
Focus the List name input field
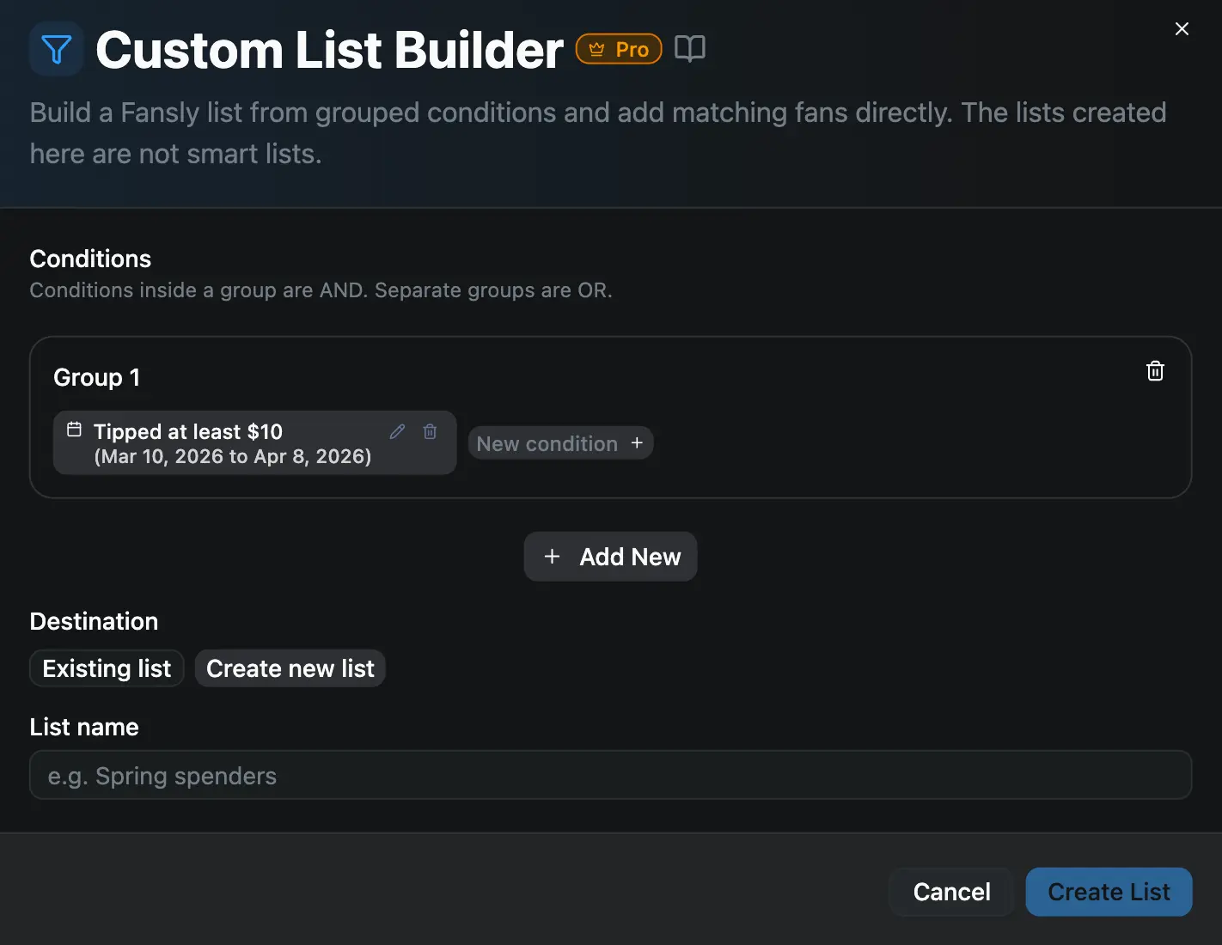pos(611,775)
